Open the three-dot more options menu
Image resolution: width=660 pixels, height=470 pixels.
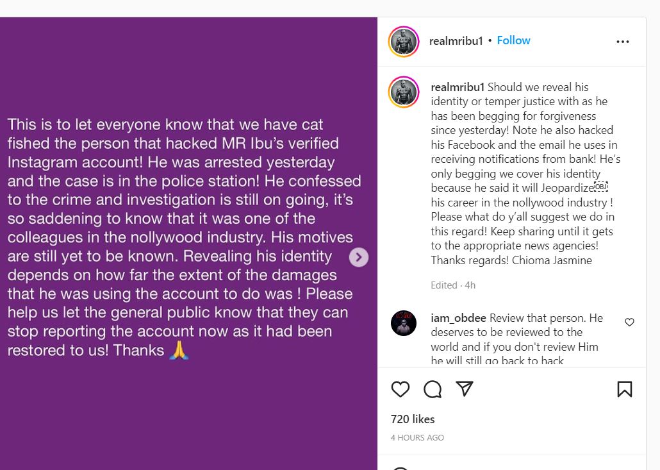tap(623, 42)
